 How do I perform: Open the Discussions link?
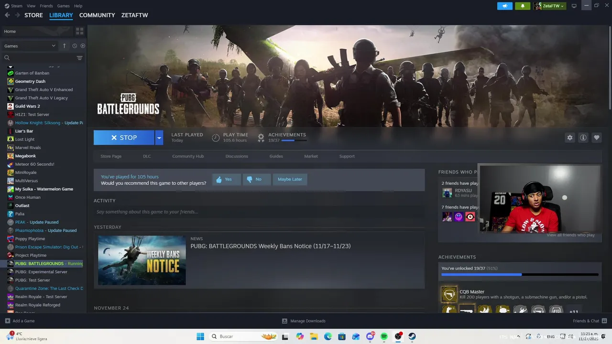237,156
